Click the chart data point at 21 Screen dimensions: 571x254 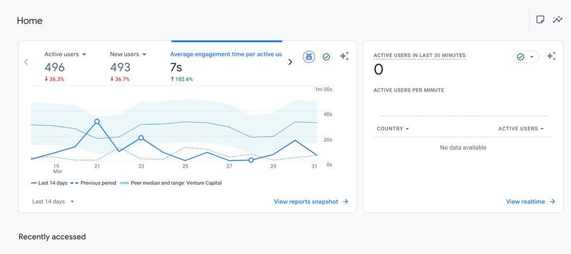(97, 121)
